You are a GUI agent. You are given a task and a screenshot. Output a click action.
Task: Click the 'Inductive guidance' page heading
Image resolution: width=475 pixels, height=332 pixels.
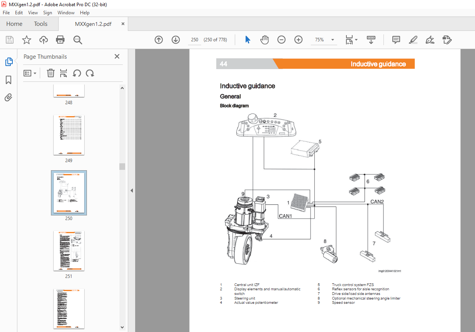tap(248, 86)
